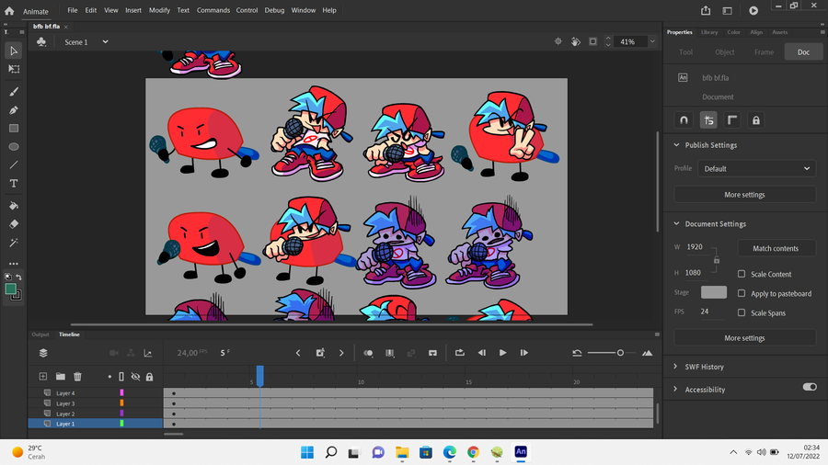The width and height of the screenshot is (828, 465).
Task: Click the New Layer icon in timeline
Action: coord(42,377)
